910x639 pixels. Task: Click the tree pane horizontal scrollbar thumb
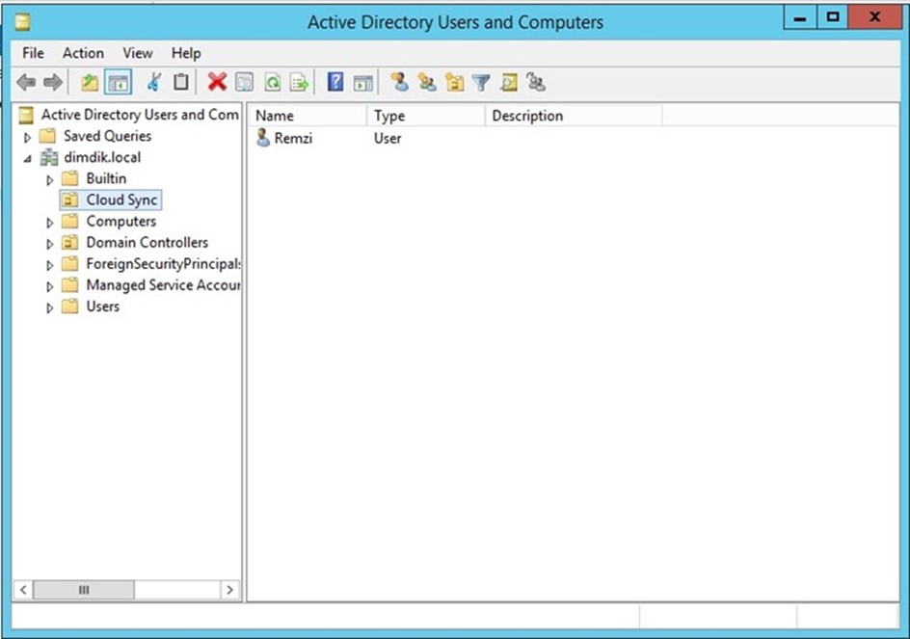click(84, 590)
